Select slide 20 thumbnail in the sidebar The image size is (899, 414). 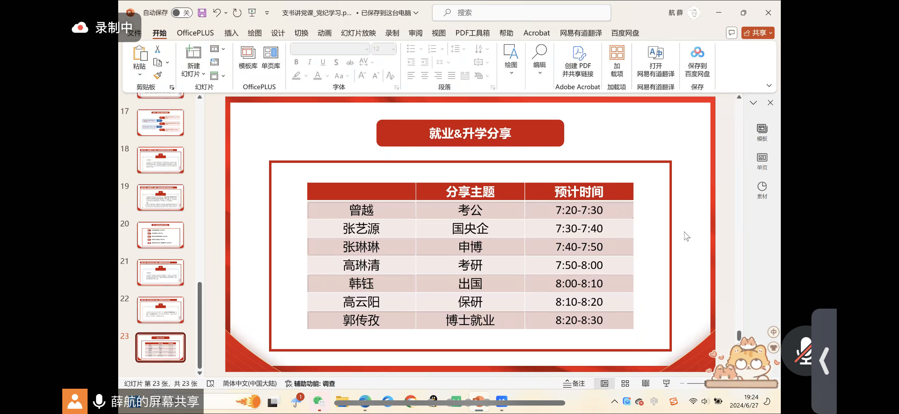(x=160, y=235)
